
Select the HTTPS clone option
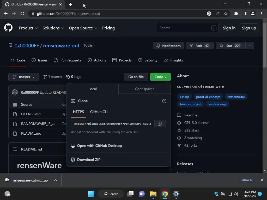tap(78, 112)
